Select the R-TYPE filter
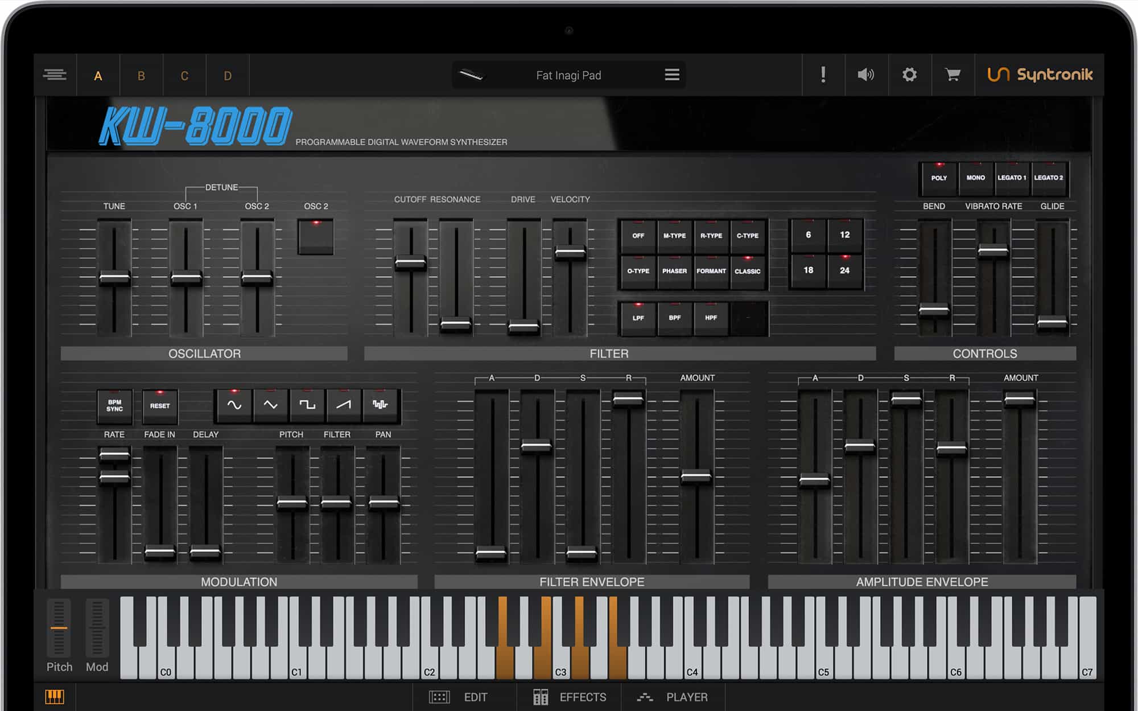The image size is (1138, 711). (711, 236)
